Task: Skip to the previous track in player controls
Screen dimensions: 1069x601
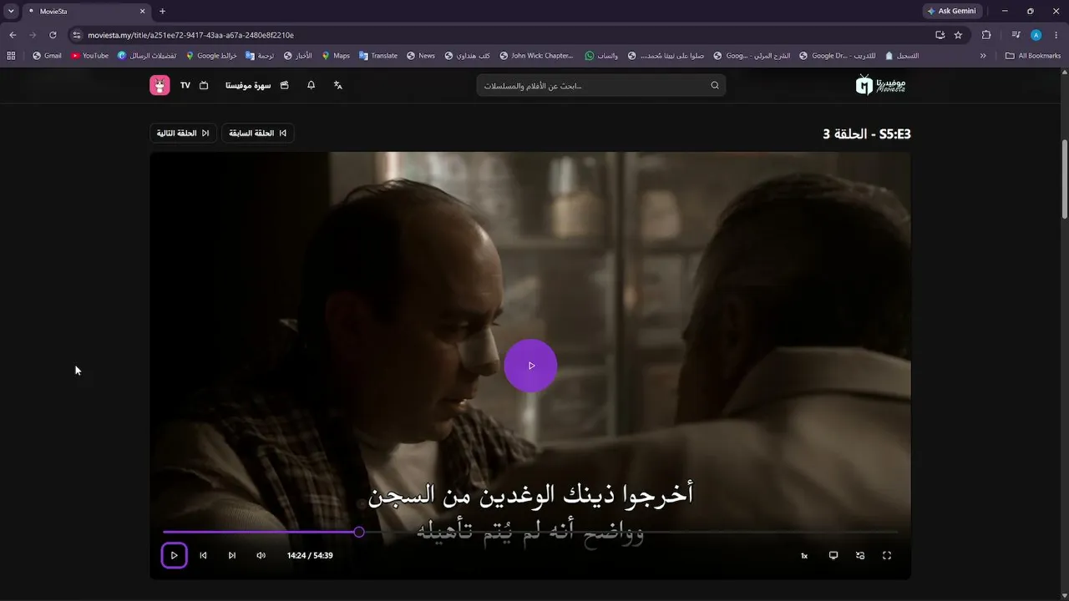Action: [x=203, y=555]
